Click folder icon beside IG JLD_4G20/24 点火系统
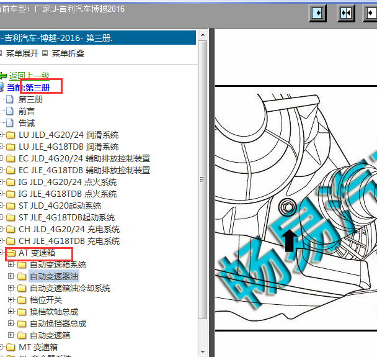Viewport: 377px width, 357px height. (x=11, y=182)
